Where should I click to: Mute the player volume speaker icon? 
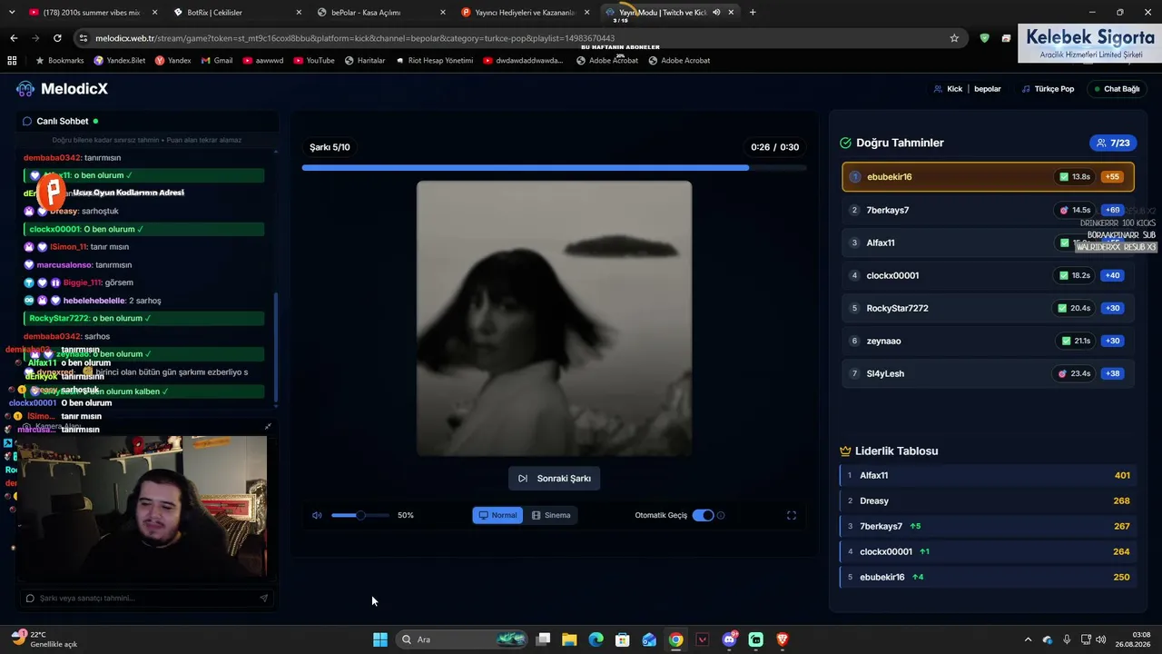point(317,515)
